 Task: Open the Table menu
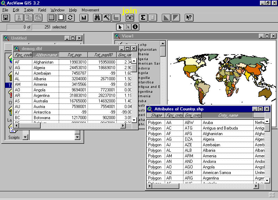coord(29,10)
